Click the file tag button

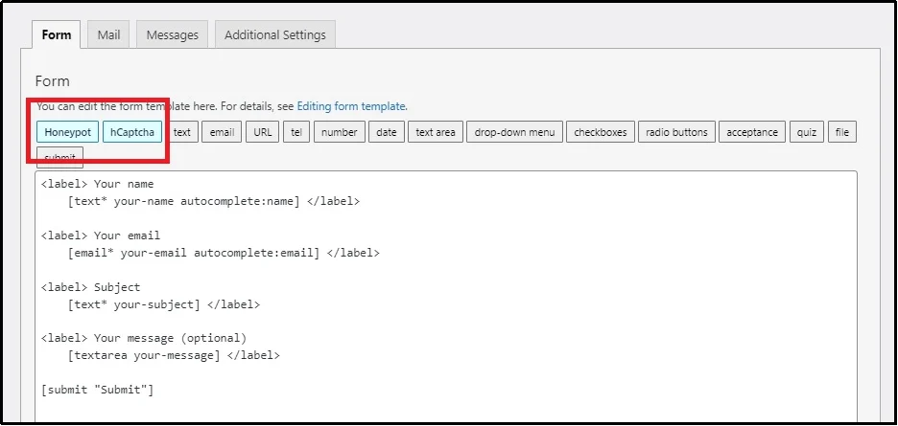coord(842,132)
